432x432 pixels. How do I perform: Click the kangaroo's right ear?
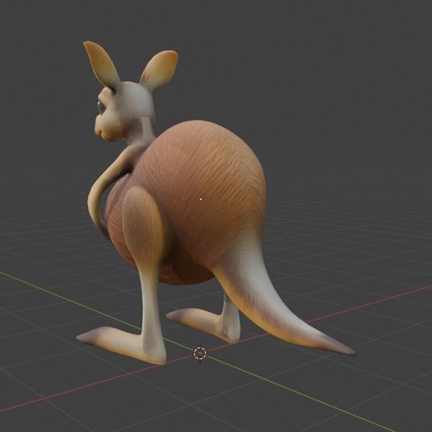pyautogui.click(x=159, y=69)
